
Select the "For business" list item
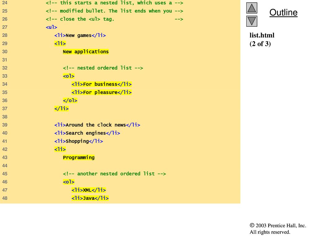tap(102, 84)
